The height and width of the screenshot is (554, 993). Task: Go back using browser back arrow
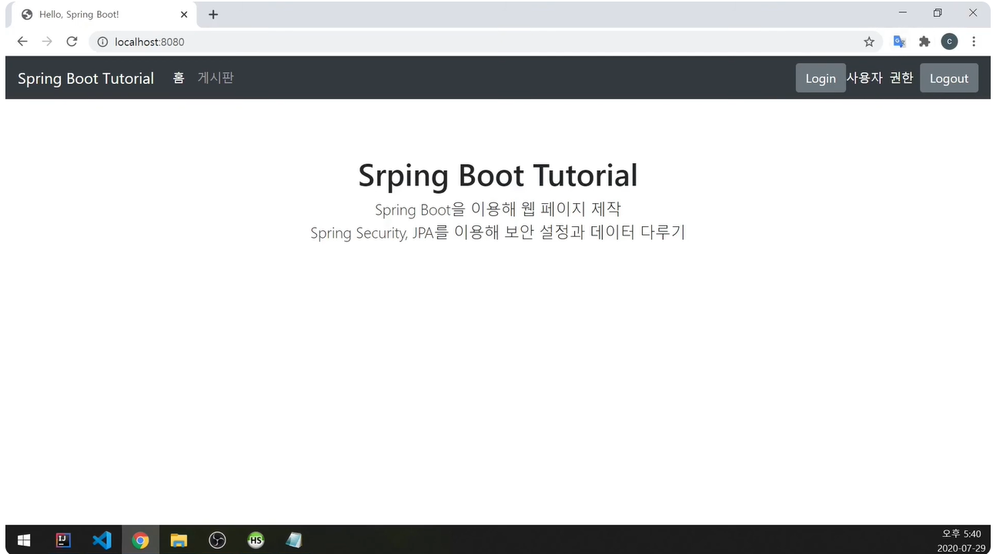point(22,42)
